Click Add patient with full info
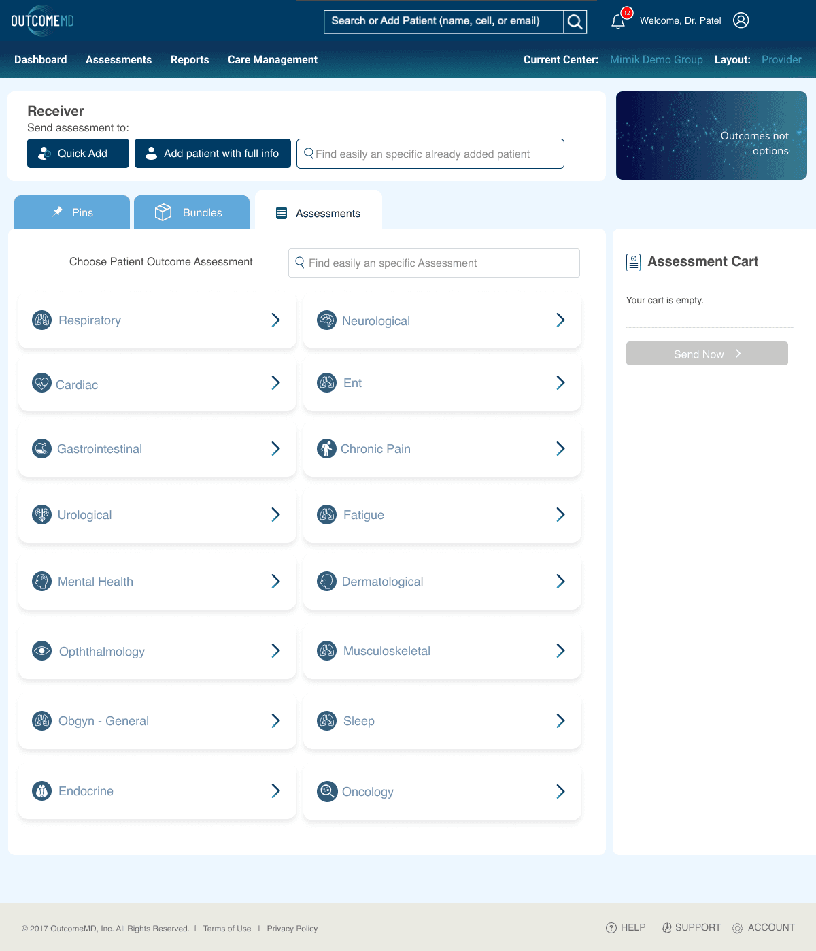Viewport: 816px width, 951px height. coord(213,153)
